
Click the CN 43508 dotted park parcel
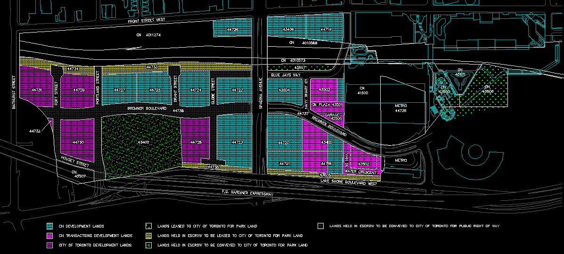coord(488,90)
